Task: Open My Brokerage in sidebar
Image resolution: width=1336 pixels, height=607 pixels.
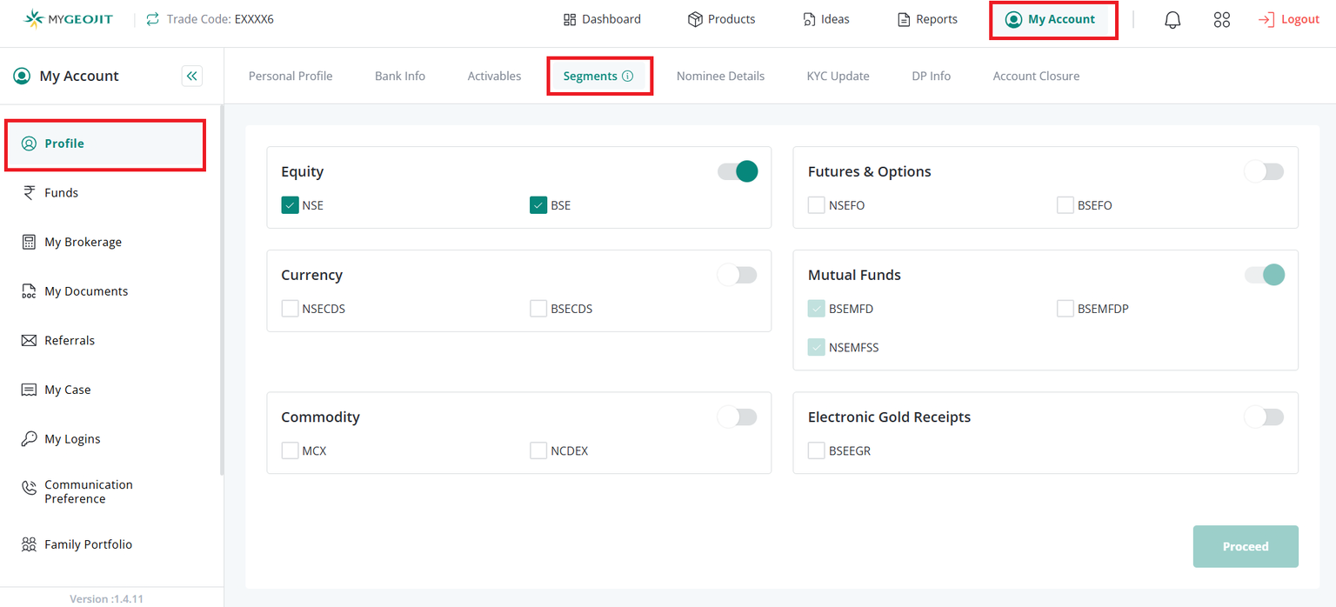Action: point(83,243)
